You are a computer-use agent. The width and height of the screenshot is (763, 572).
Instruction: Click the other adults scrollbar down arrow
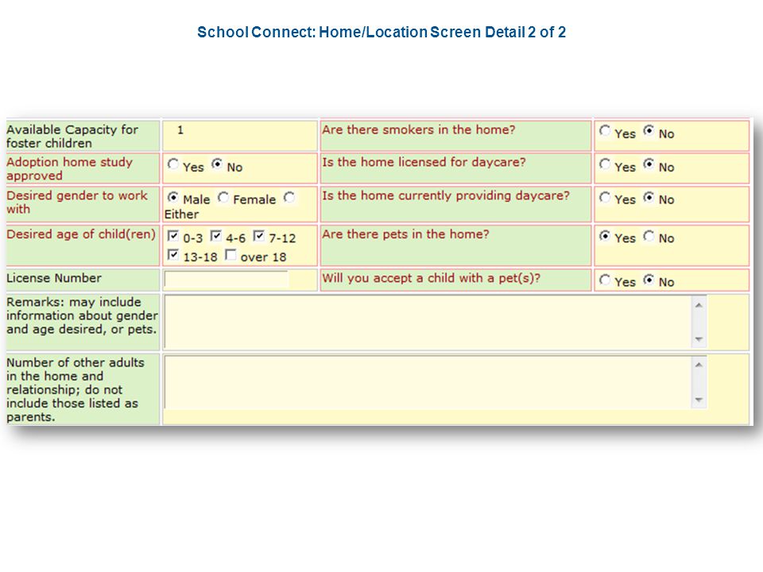699,400
